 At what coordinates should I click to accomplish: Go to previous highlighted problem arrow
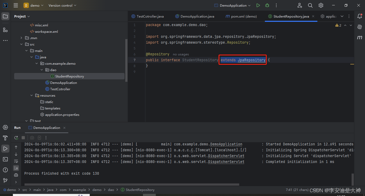(345, 25)
